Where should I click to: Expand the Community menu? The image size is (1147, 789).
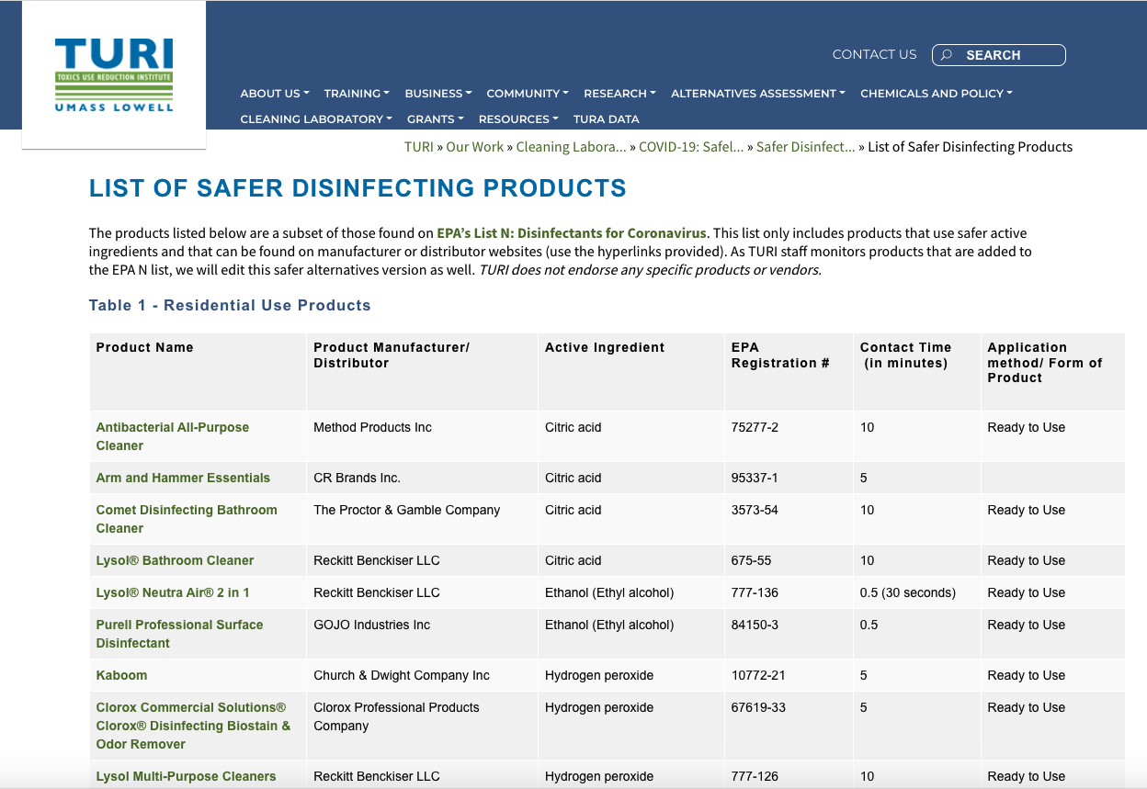tap(528, 93)
